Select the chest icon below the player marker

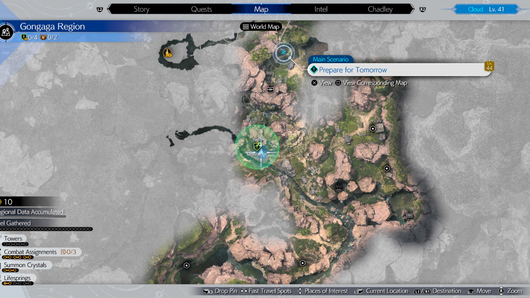click(271, 90)
